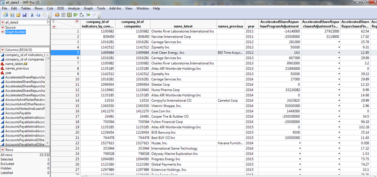Open the Cols menu
The height and width of the screenshot is (177, 377).
tap(50, 8)
